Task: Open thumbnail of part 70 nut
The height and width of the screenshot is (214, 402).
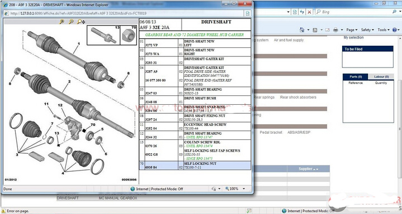Action: click(129, 35)
